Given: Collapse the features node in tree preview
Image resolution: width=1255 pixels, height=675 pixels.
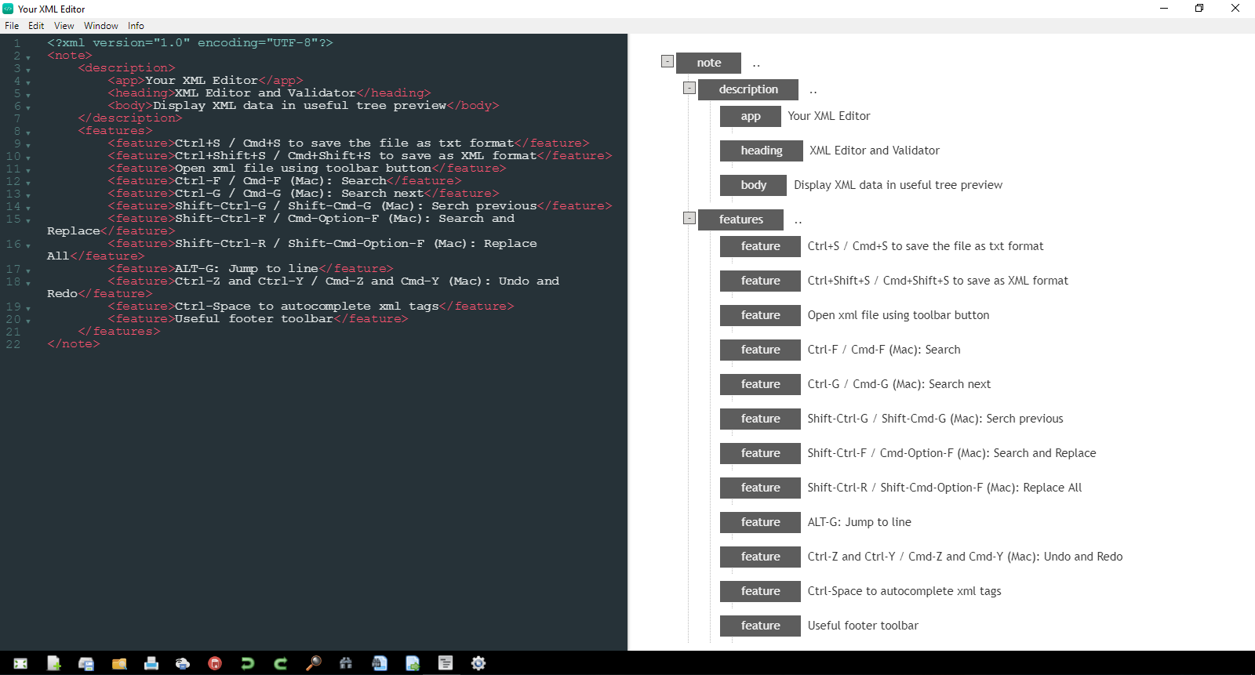Looking at the screenshot, I should [x=689, y=218].
